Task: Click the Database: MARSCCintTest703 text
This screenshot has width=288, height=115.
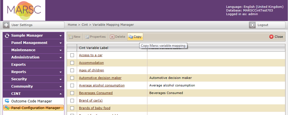Action: 249,10
